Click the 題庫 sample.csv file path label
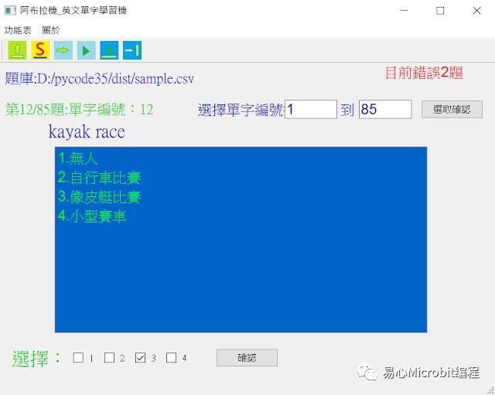The width and height of the screenshot is (495, 395). click(x=100, y=79)
